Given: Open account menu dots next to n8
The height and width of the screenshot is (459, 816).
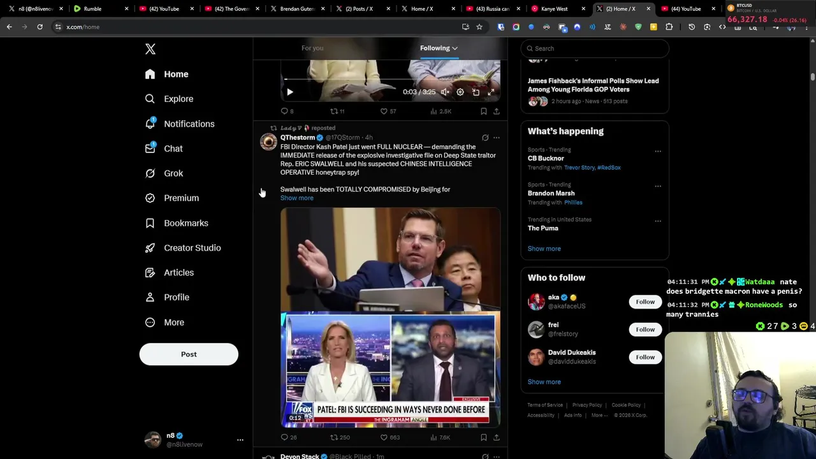Looking at the screenshot, I should coord(240,440).
